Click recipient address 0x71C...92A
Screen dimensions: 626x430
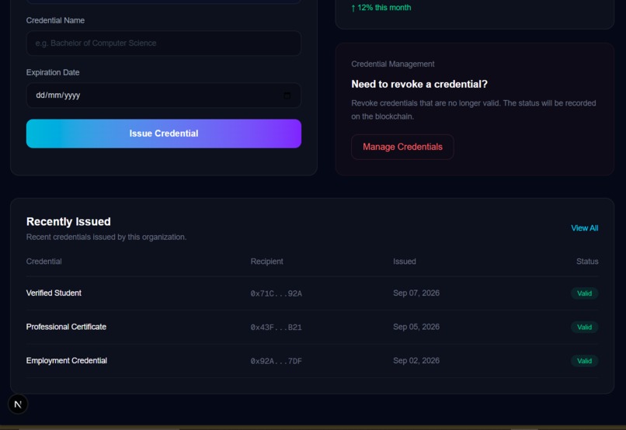(x=276, y=293)
